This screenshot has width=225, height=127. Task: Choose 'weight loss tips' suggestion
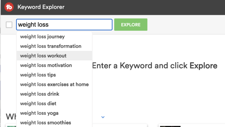(x=54, y=75)
